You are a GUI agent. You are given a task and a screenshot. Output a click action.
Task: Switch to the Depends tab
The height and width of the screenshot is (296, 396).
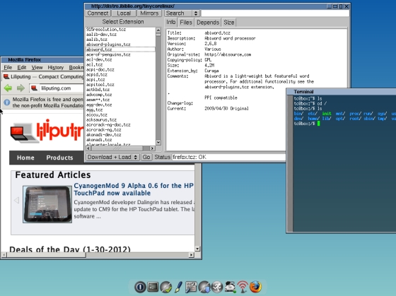click(x=208, y=23)
